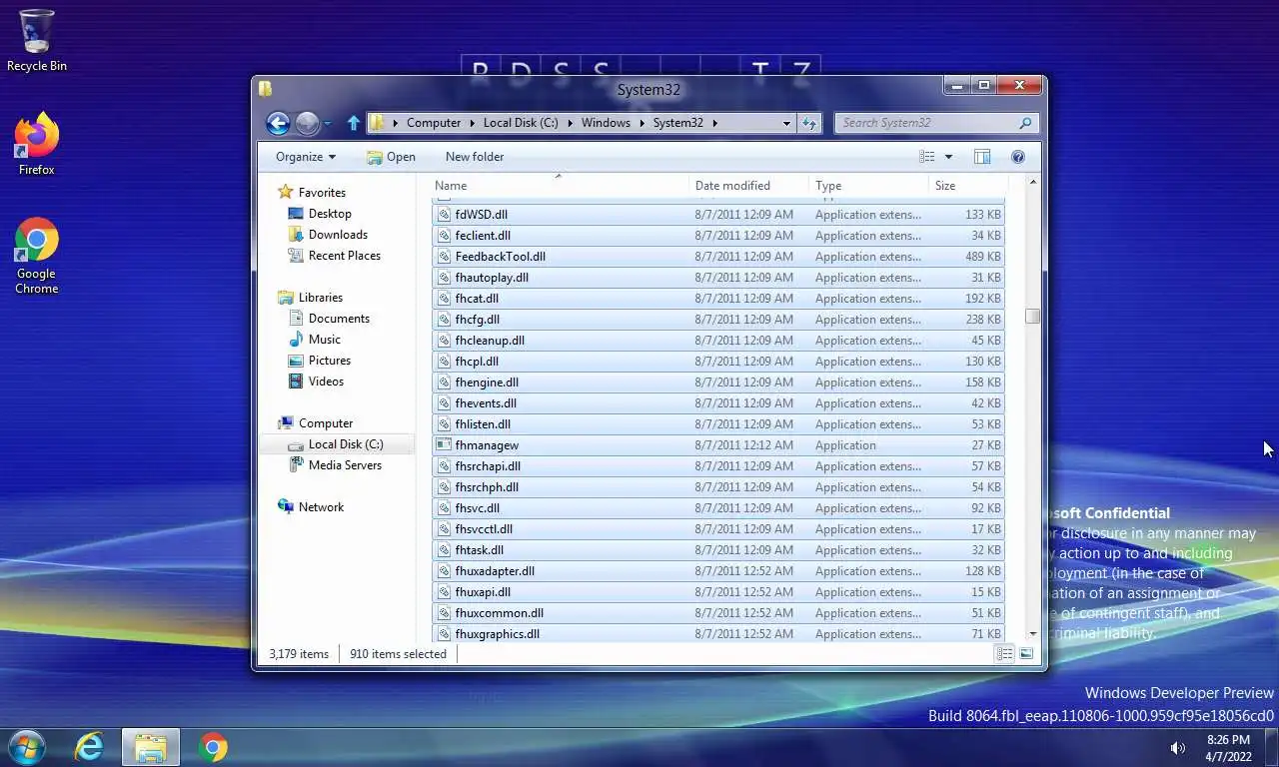Open Google Chrome desktop shortcut
The height and width of the screenshot is (767, 1279).
pyautogui.click(x=37, y=256)
